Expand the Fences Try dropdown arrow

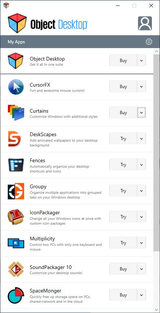(141, 165)
